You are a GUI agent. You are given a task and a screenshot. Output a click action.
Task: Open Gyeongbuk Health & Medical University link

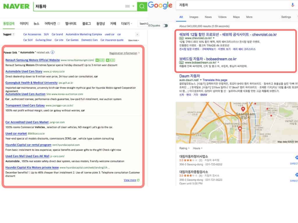point(31,83)
